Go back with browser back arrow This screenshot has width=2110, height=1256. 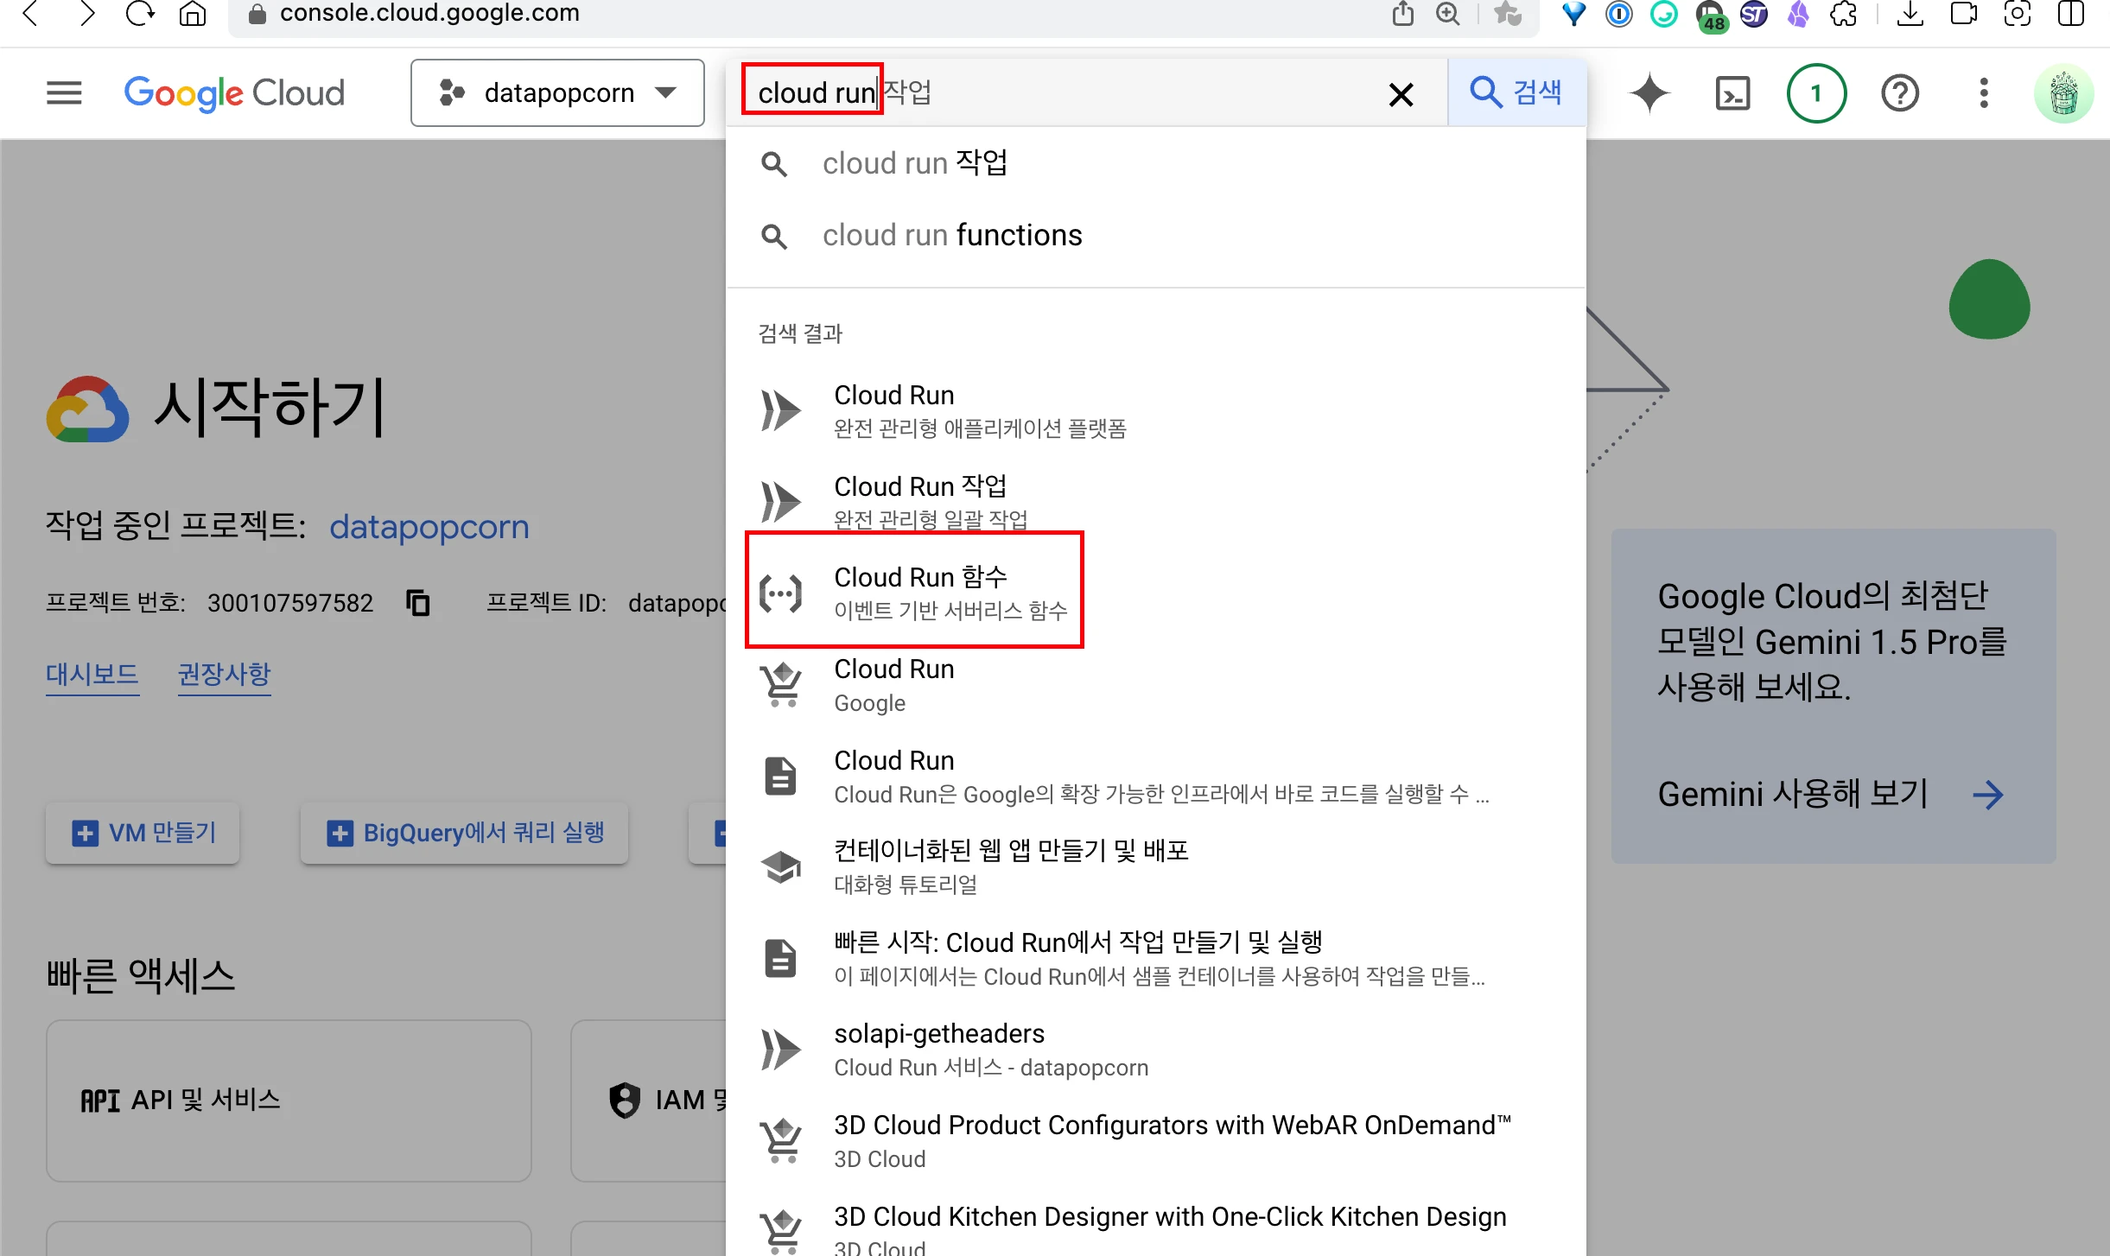30,13
